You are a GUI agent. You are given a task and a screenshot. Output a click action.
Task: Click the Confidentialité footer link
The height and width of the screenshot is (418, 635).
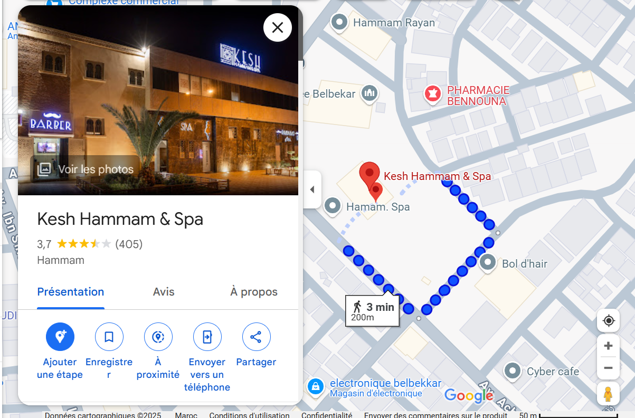pyautogui.click(x=327, y=415)
